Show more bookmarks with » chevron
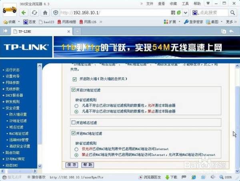 tap(101, 22)
